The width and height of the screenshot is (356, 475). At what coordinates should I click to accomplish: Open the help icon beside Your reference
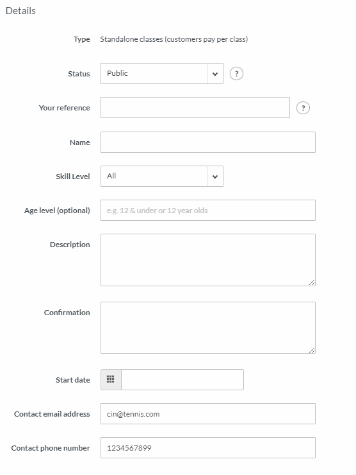tap(303, 108)
